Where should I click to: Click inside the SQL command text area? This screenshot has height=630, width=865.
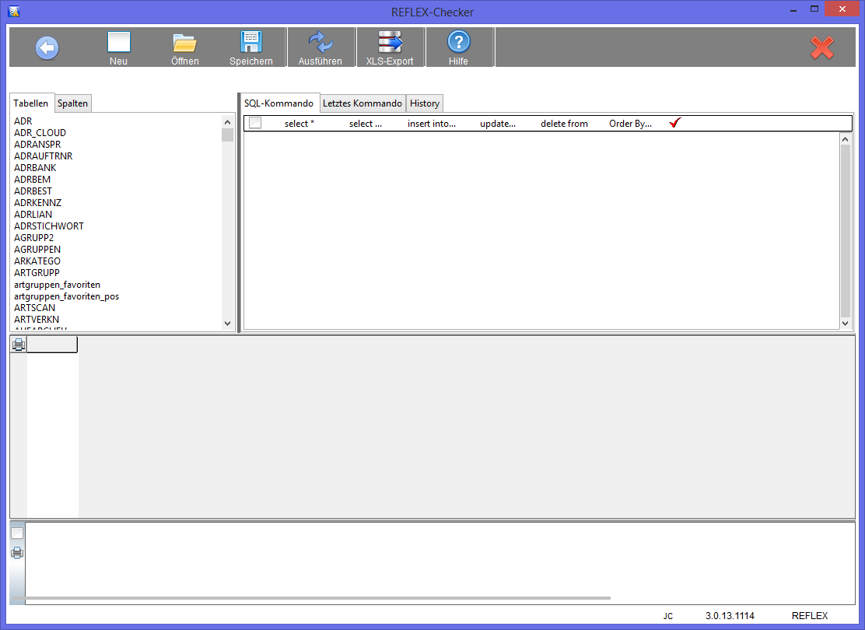pyautogui.click(x=541, y=230)
